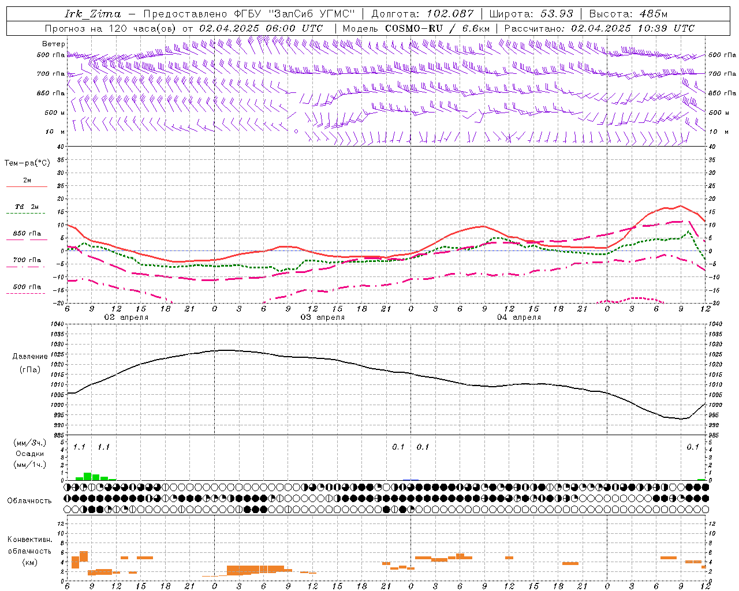This screenshot has width=739, height=591.
Task: Click the red solid '2м' legend line
Action: point(27,187)
